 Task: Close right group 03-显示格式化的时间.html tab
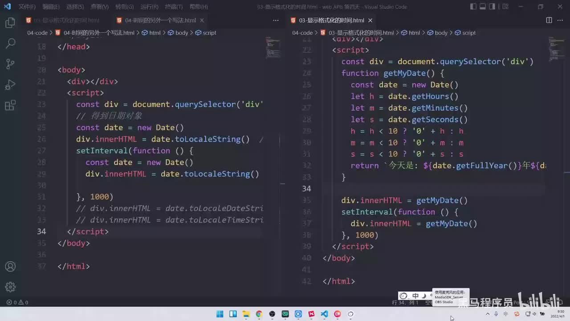370,21
